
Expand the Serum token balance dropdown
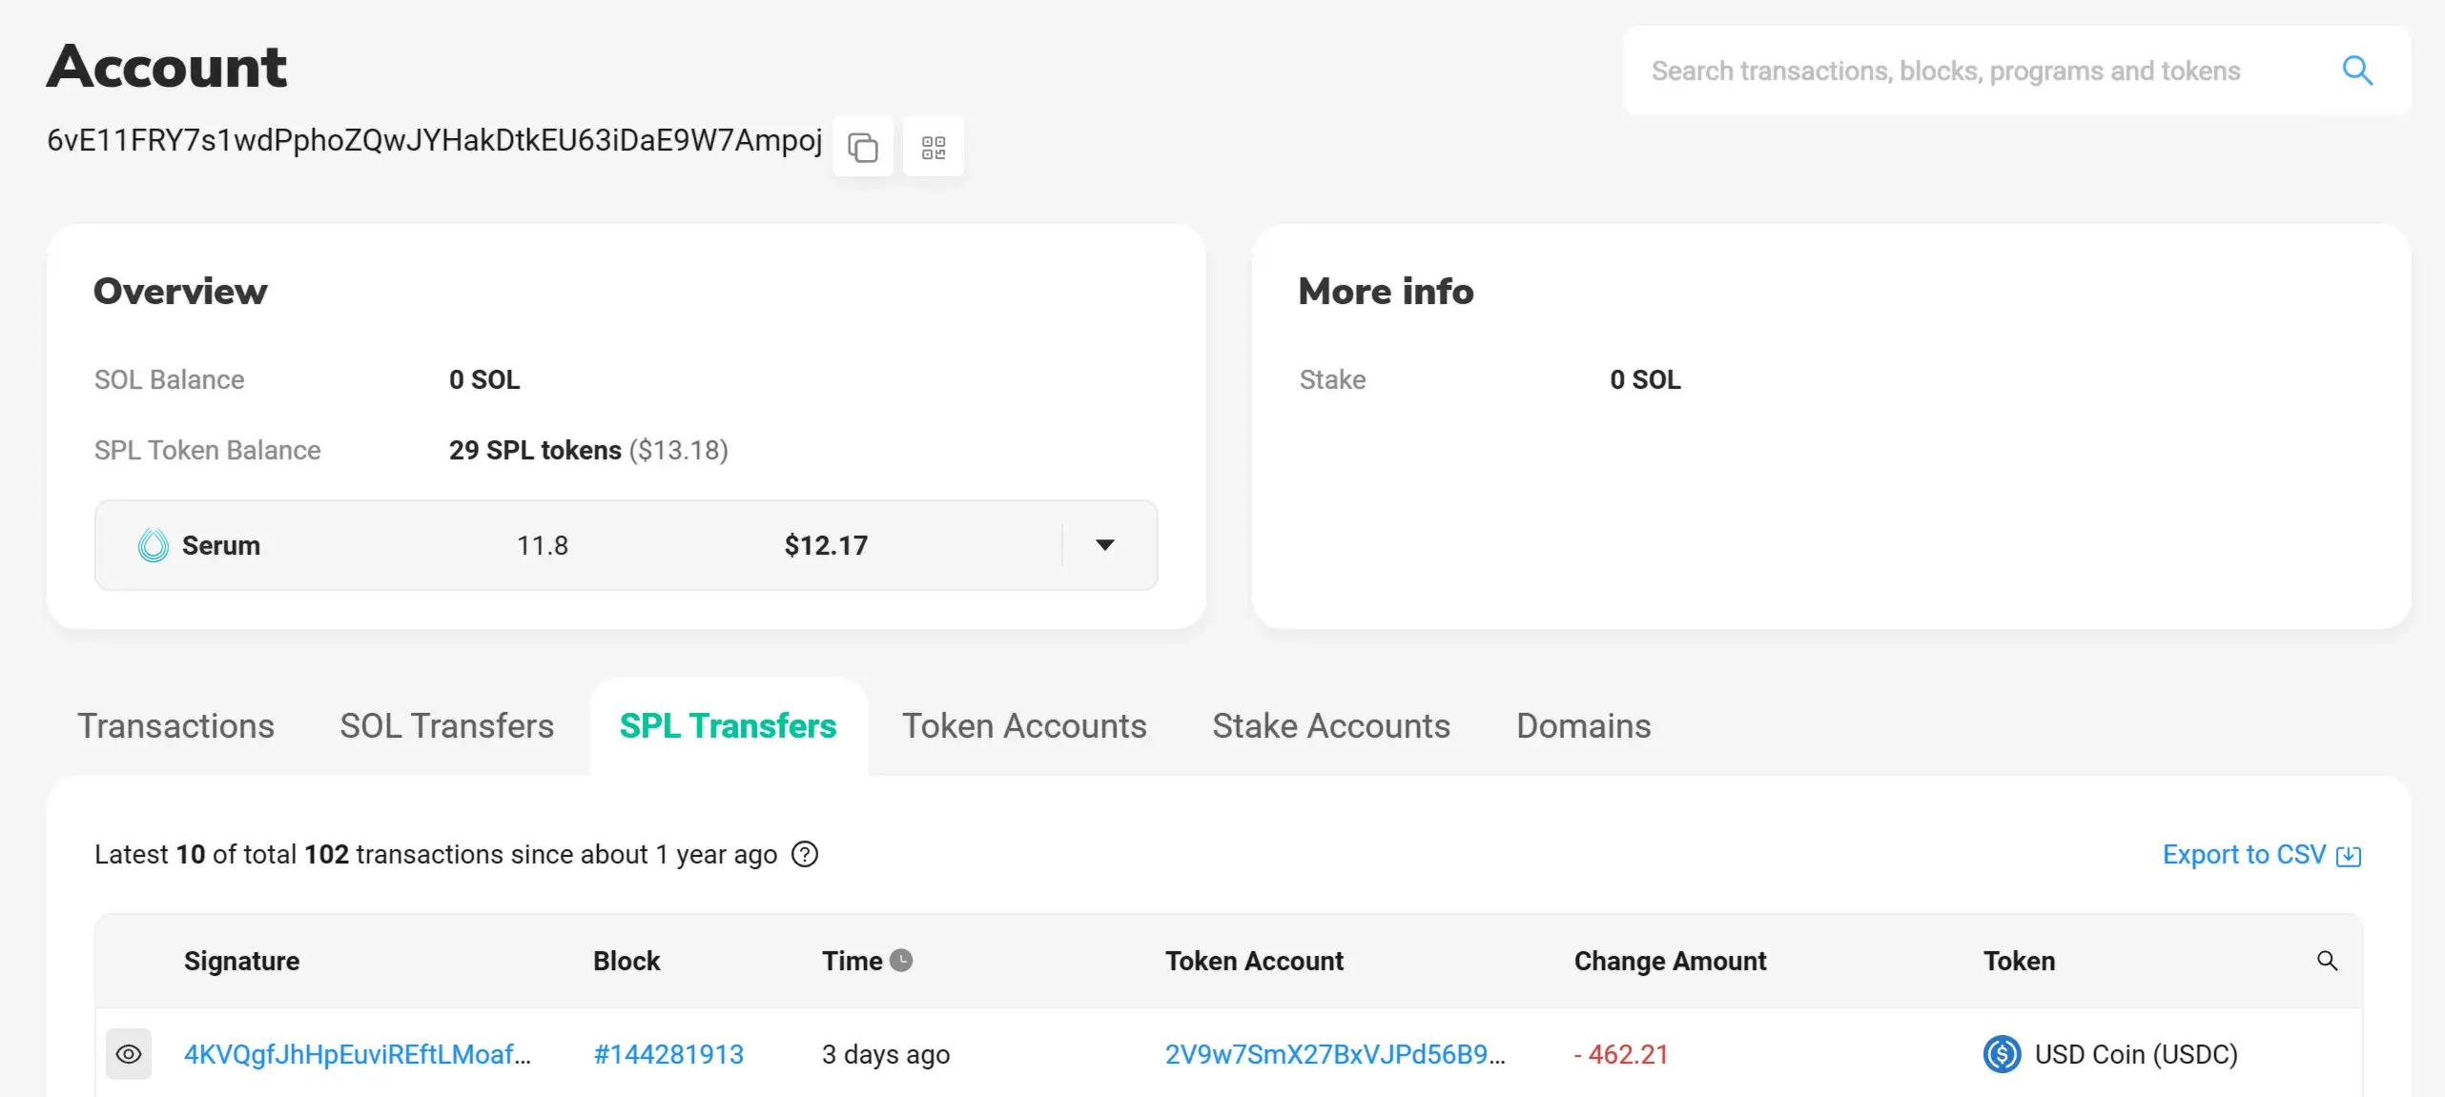click(1104, 545)
